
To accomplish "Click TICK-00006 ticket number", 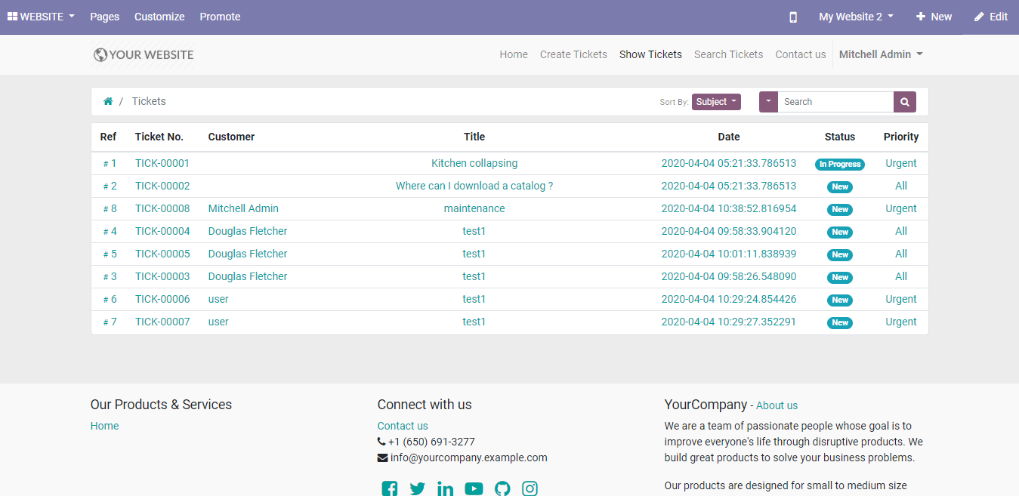I will 162,299.
